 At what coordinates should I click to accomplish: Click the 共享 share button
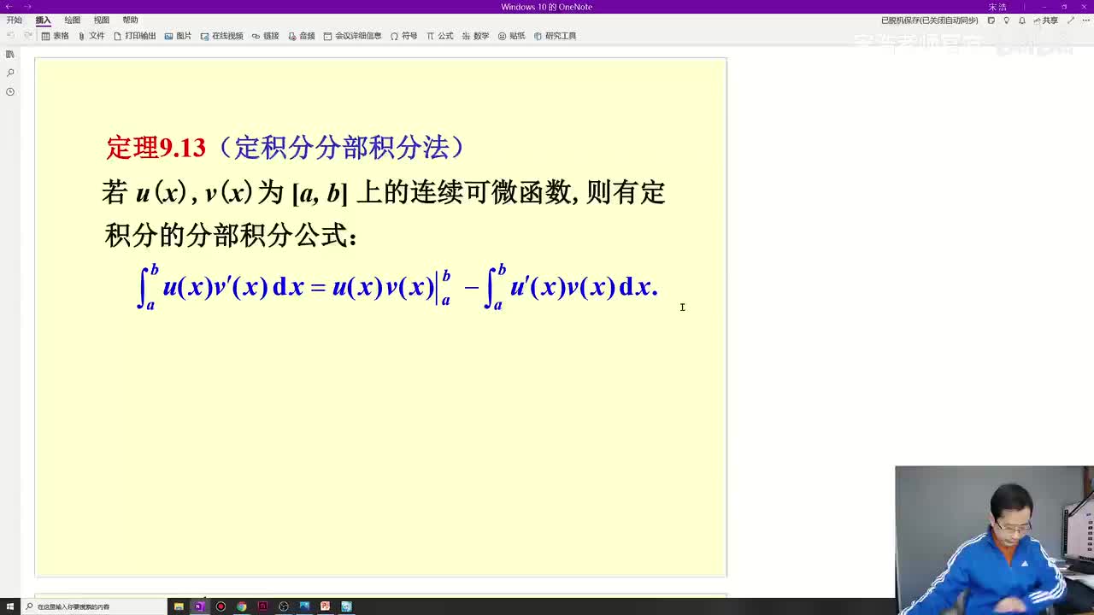pyautogui.click(x=1046, y=20)
